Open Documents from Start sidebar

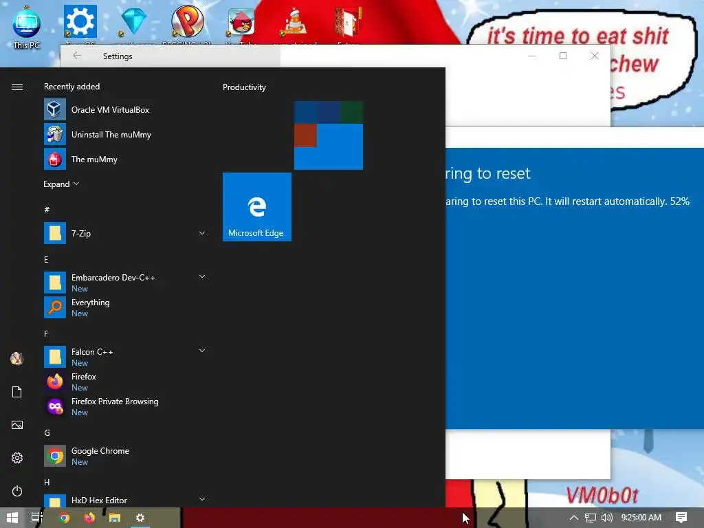17,392
